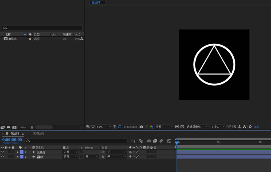The height and width of the screenshot is (172, 271).
Task: Click the snapshot camera icon in viewer
Action: coord(141,127)
